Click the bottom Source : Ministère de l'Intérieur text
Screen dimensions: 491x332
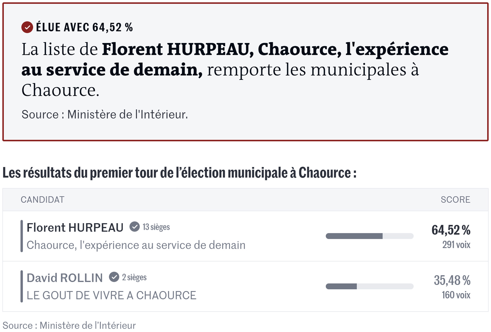[x=69, y=325]
